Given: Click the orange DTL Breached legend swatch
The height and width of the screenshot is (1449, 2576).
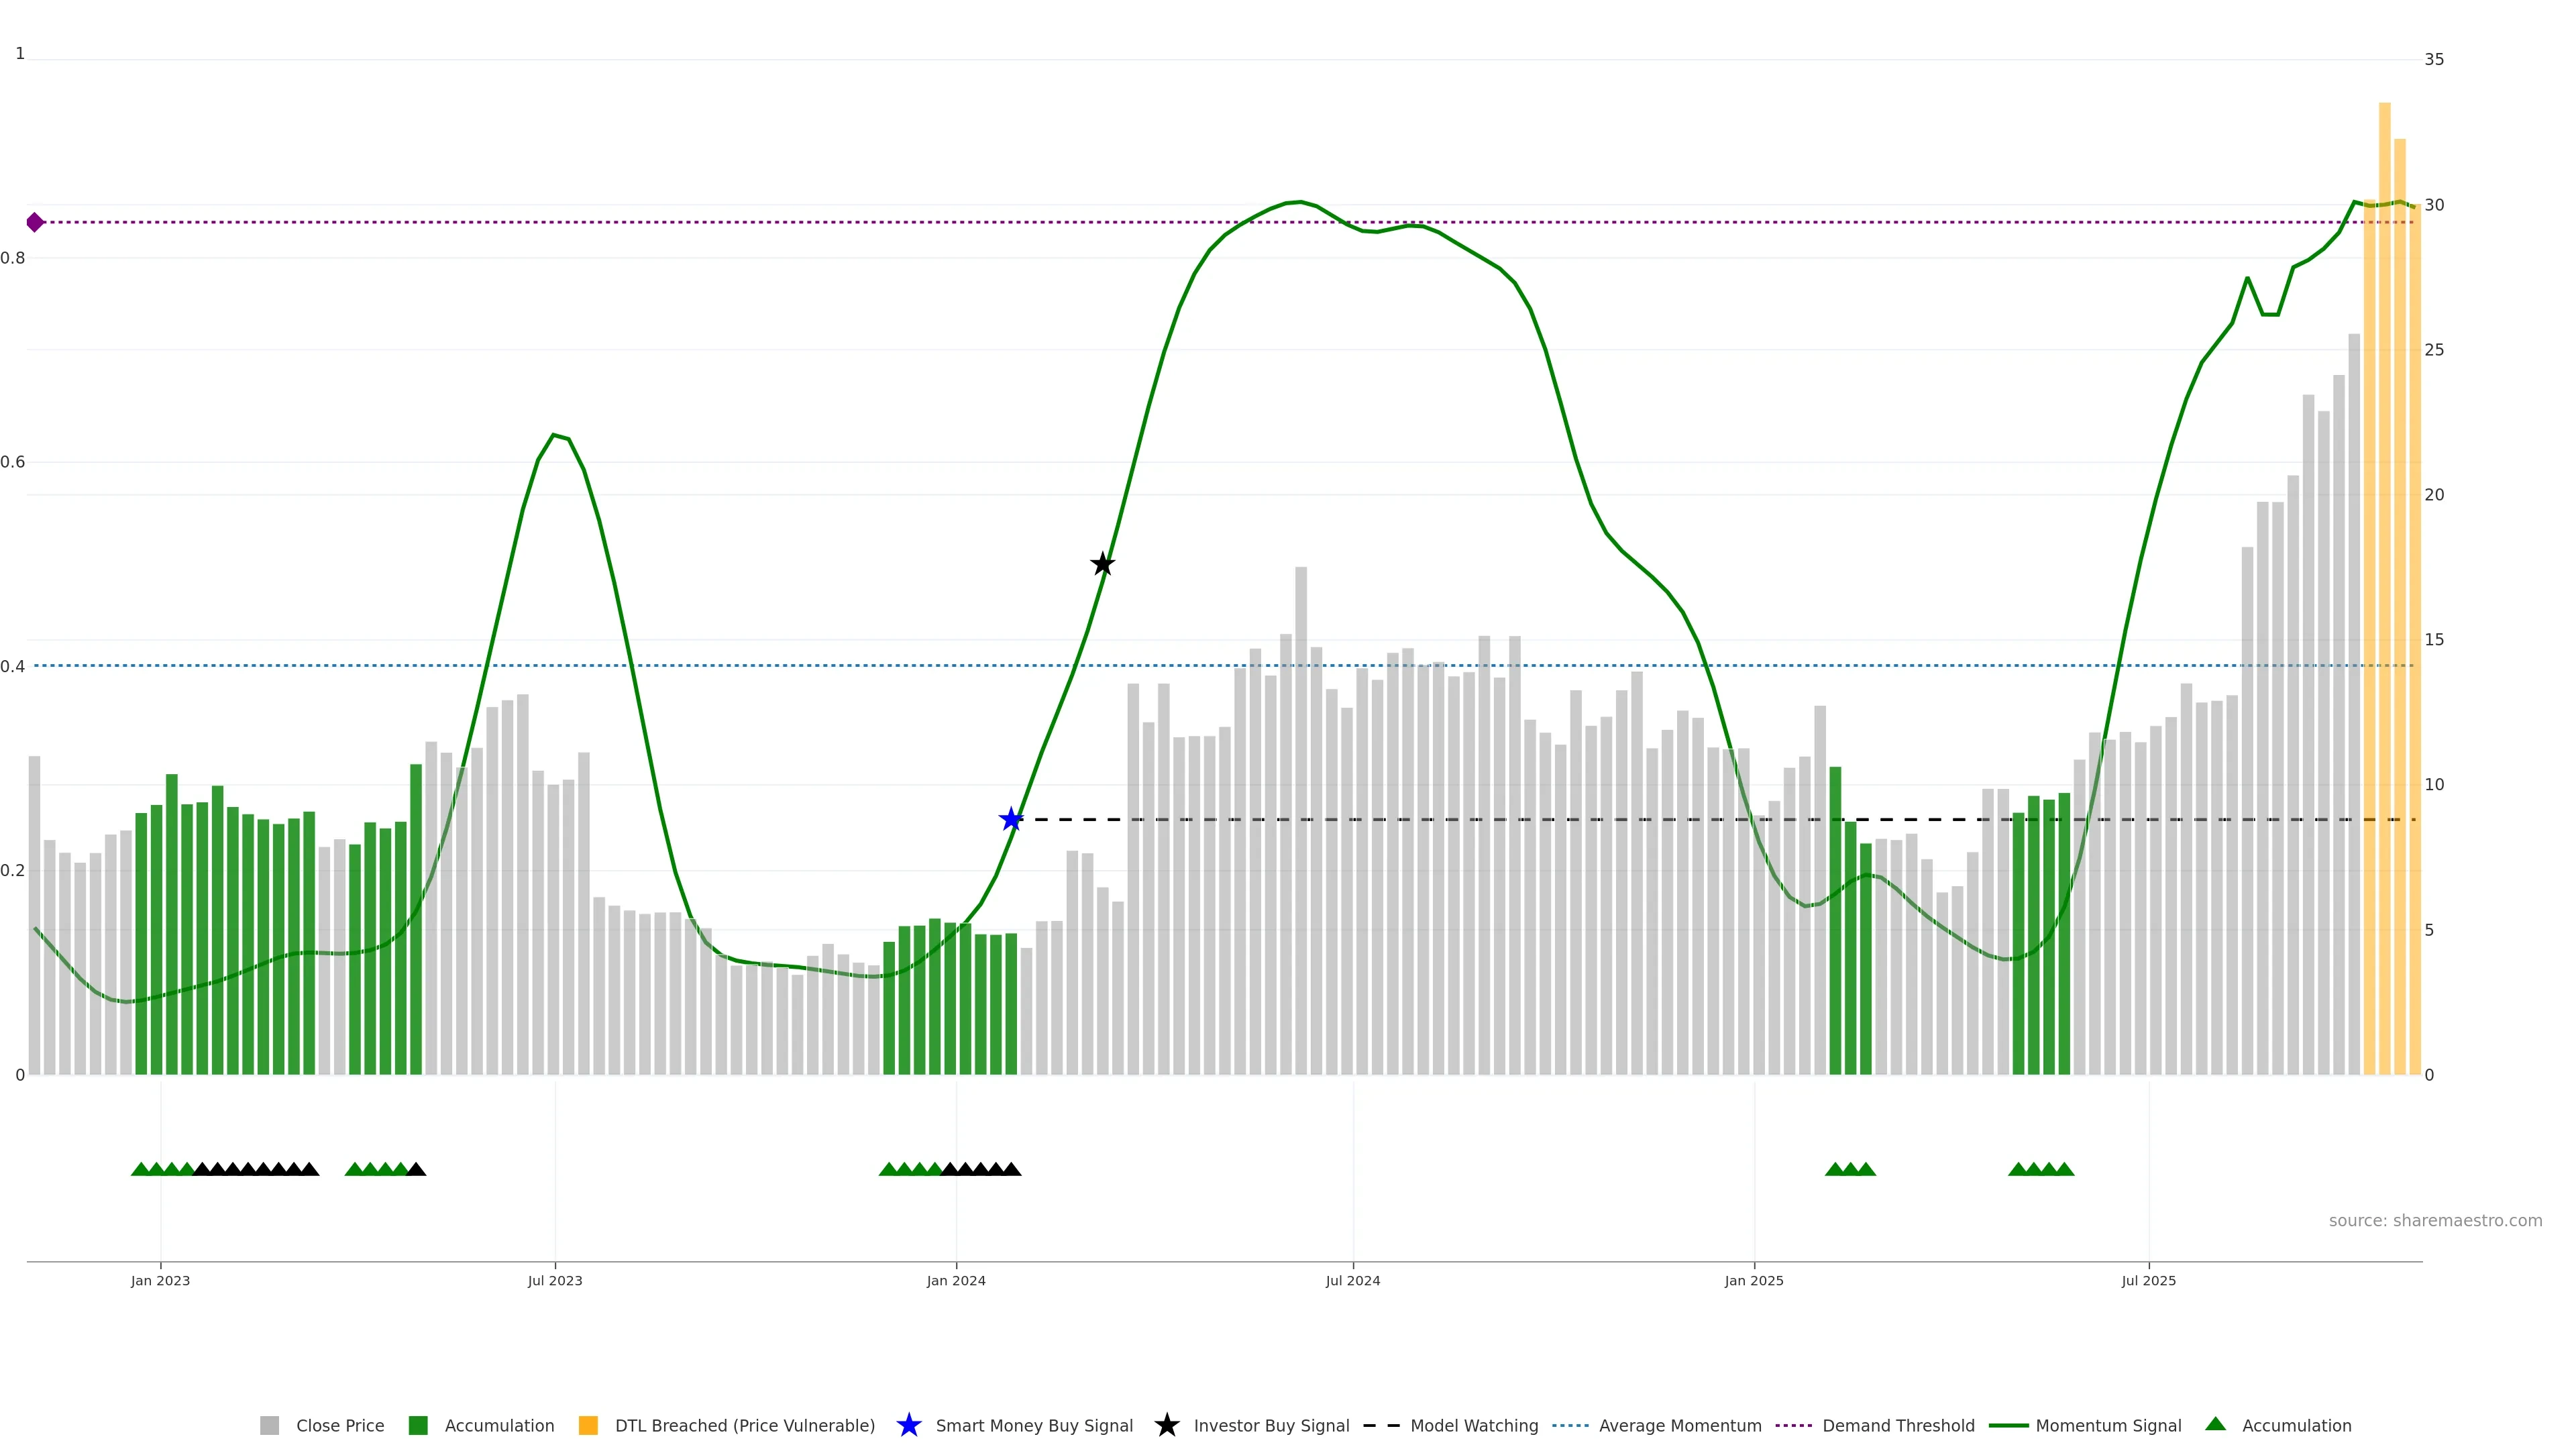Looking at the screenshot, I should click(x=588, y=1425).
